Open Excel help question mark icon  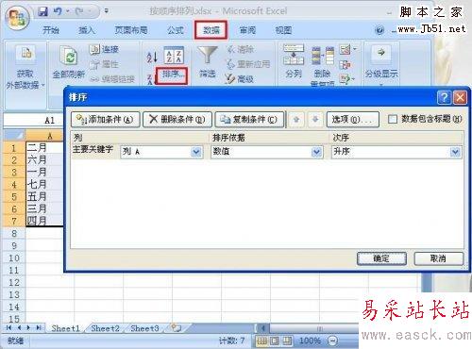pos(379,30)
